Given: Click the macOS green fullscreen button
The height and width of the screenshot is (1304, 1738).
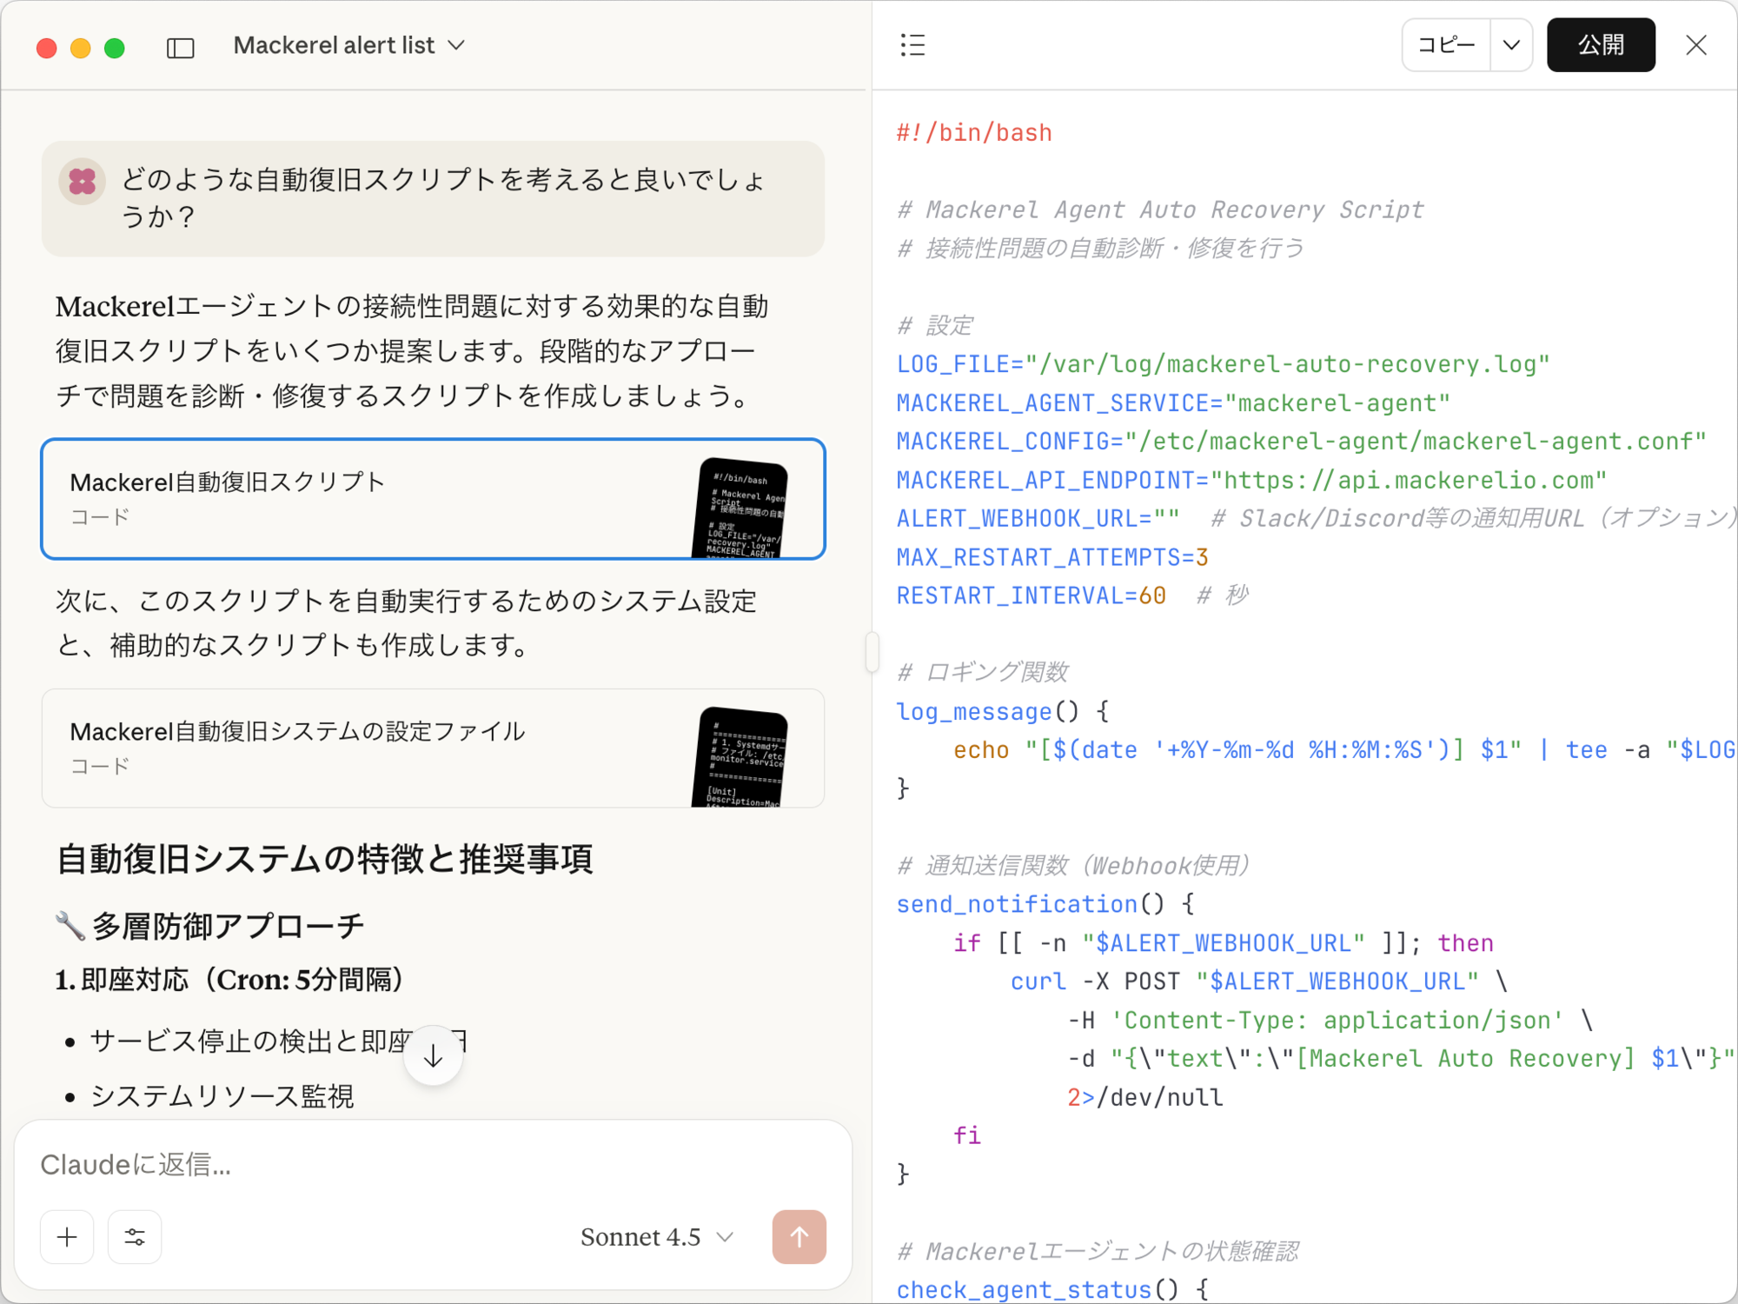Looking at the screenshot, I should (x=115, y=48).
